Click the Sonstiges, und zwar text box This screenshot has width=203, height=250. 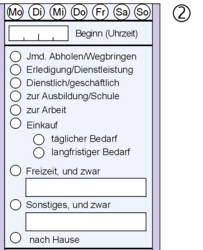pos(86,222)
